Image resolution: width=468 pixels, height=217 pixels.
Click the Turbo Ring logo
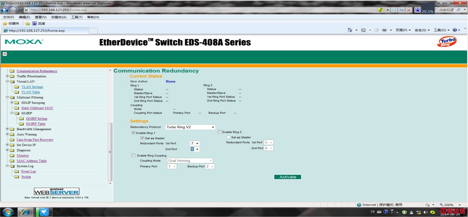447,42
